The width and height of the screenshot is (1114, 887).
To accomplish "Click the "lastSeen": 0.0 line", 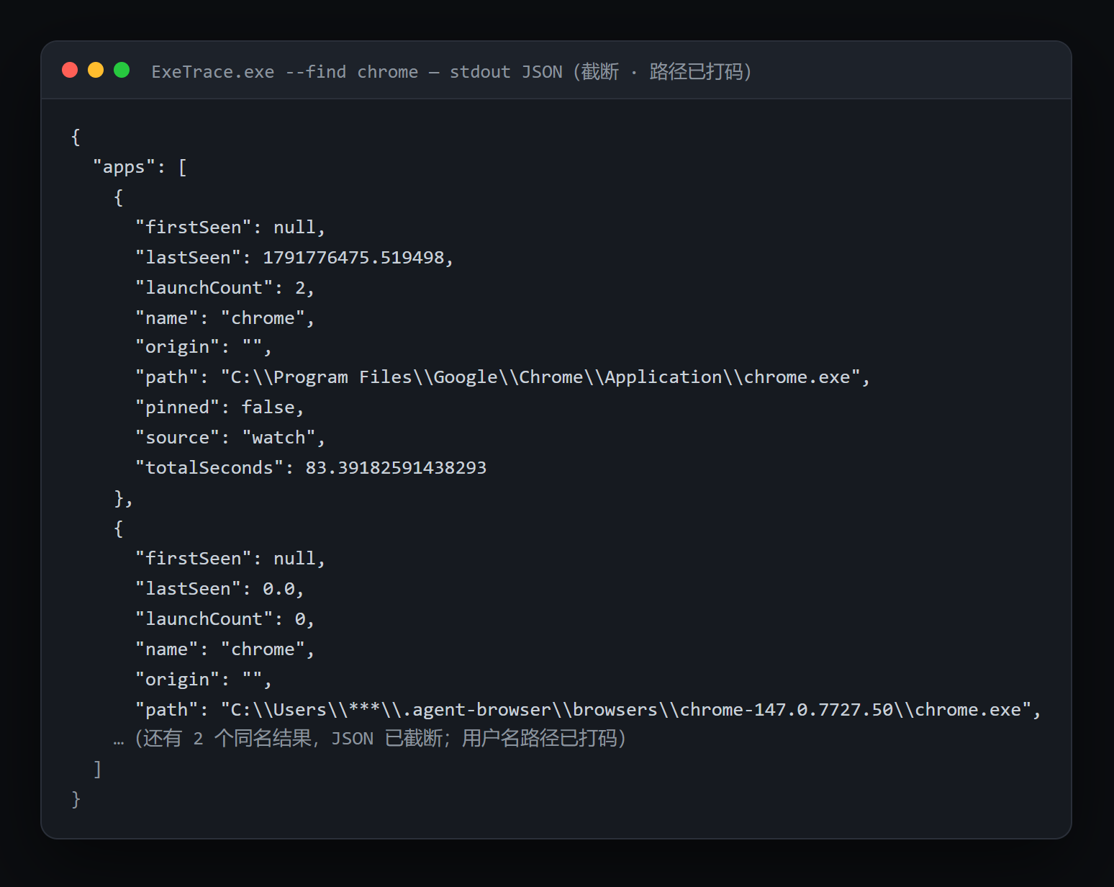I will 219,589.
